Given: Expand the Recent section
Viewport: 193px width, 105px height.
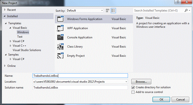Looking at the screenshot, I should point(5,10).
